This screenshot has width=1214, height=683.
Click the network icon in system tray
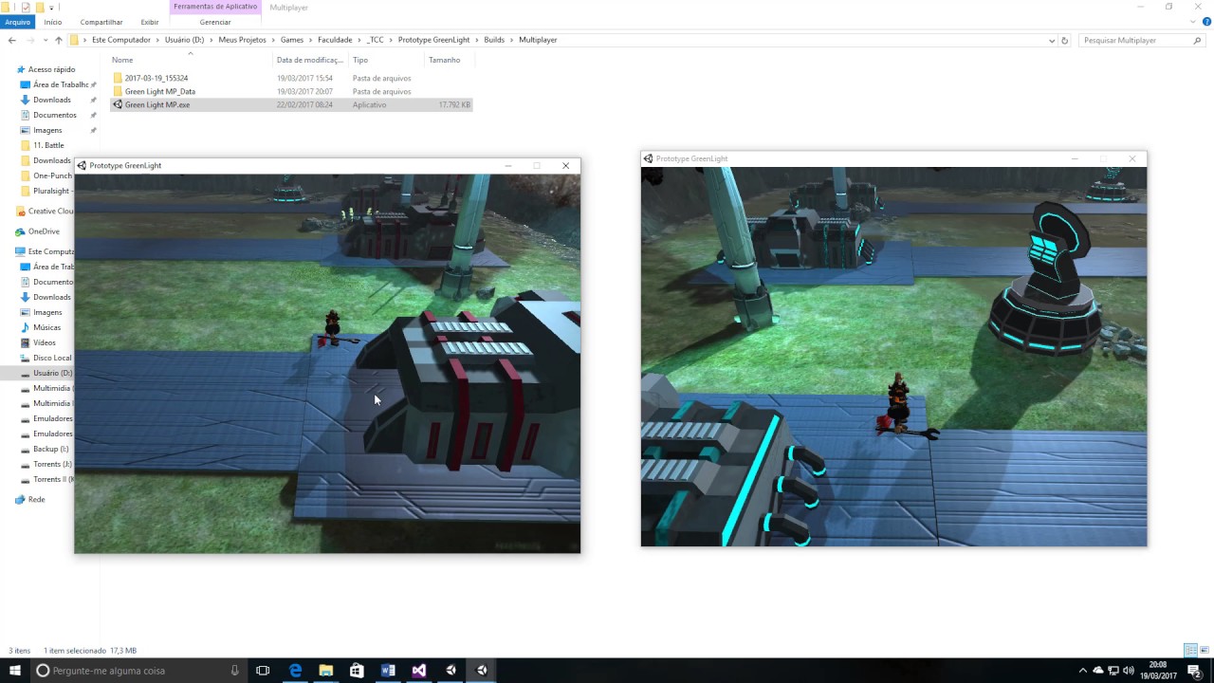(1113, 671)
